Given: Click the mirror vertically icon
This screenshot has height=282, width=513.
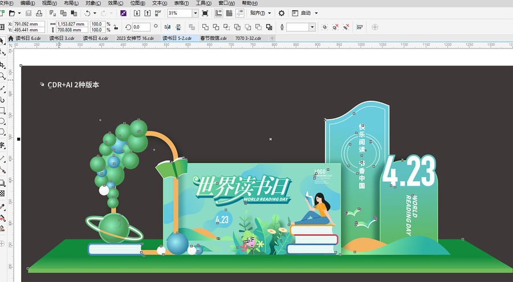Looking at the screenshot, I should pyautogui.click(x=178, y=27).
